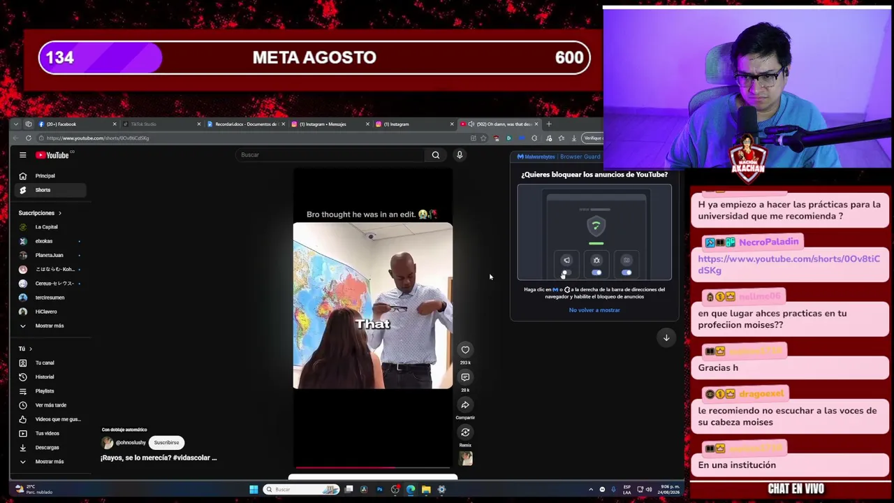Open NecroPaladin's YouTube Shorts link in chat
The width and height of the screenshot is (894, 503).
pyautogui.click(x=789, y=265)
